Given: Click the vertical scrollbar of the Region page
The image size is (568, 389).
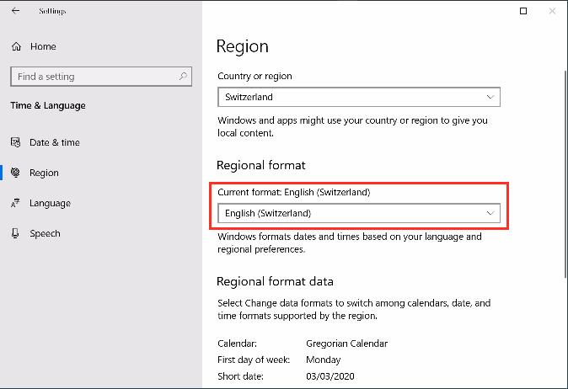Looking at the screenshot, I should (x=564, y=168).
